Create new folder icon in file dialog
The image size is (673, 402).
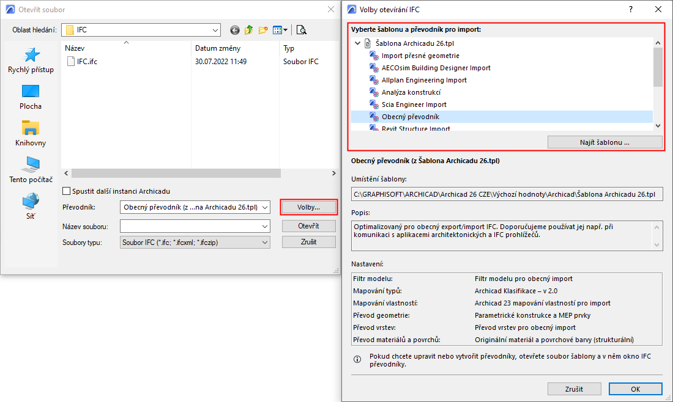pyautogui.click(x=263, y=30)
